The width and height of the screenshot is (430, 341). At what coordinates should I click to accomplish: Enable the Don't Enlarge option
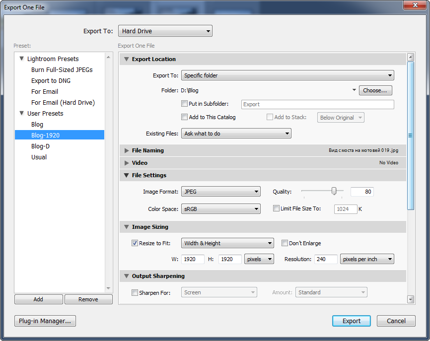pos(285,243)
